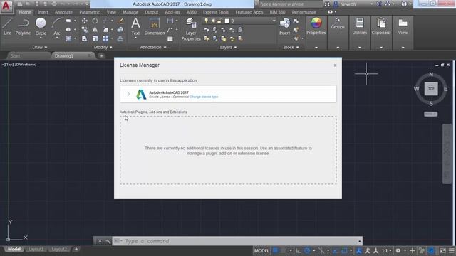
Task: Open the AutoCAD application menu logo
Action: [6, 6]
